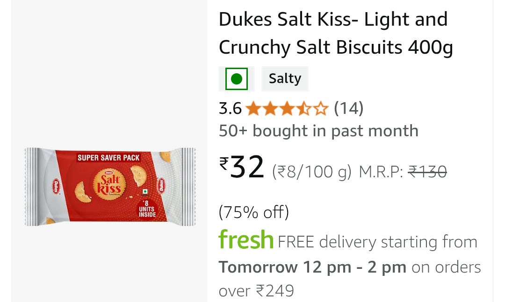Click the 8 Units Inside badge
This screenshot has height=302, width=505.
pyautogui.click(x=146, y=209)
